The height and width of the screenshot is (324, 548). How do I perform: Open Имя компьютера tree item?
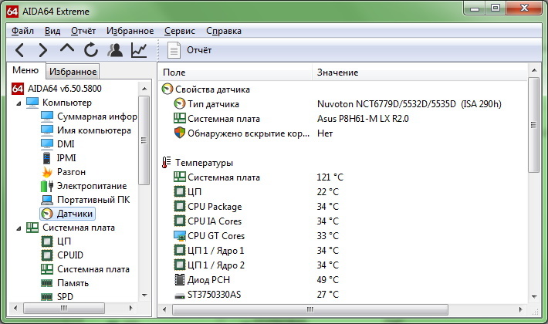[86, 130]
